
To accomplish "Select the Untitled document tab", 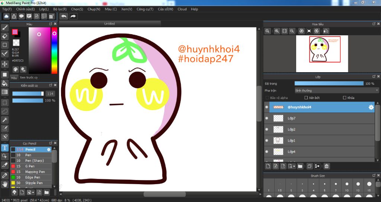I will [x=110, y=24].
